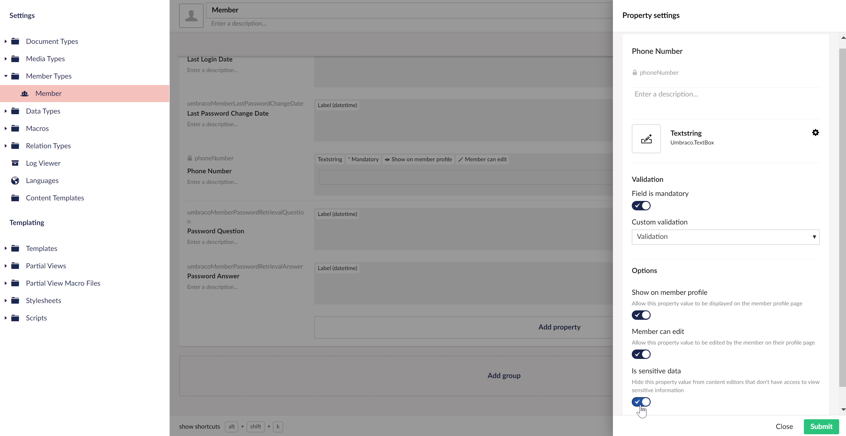Expand the Data Types folder arrow
The image size is (846, 436).
[6, 111]
